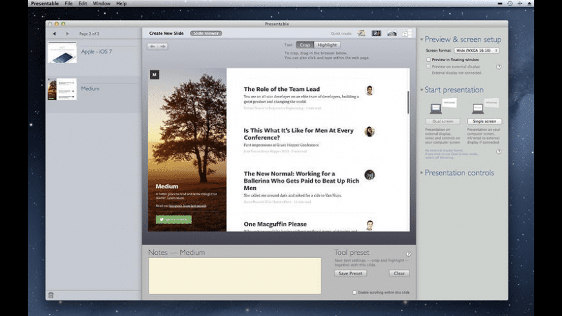Click the Clear preset button
This screenshot has height=316, width=562.
[x=399, y=273]
